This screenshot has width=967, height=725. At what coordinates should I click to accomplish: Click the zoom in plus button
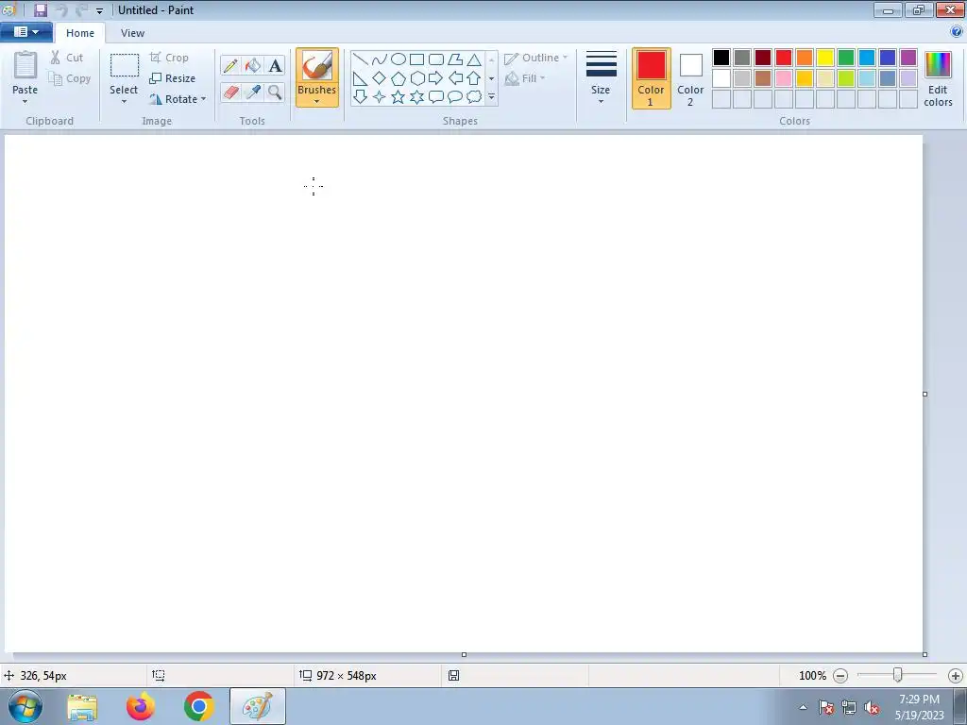tap(956, 676)
